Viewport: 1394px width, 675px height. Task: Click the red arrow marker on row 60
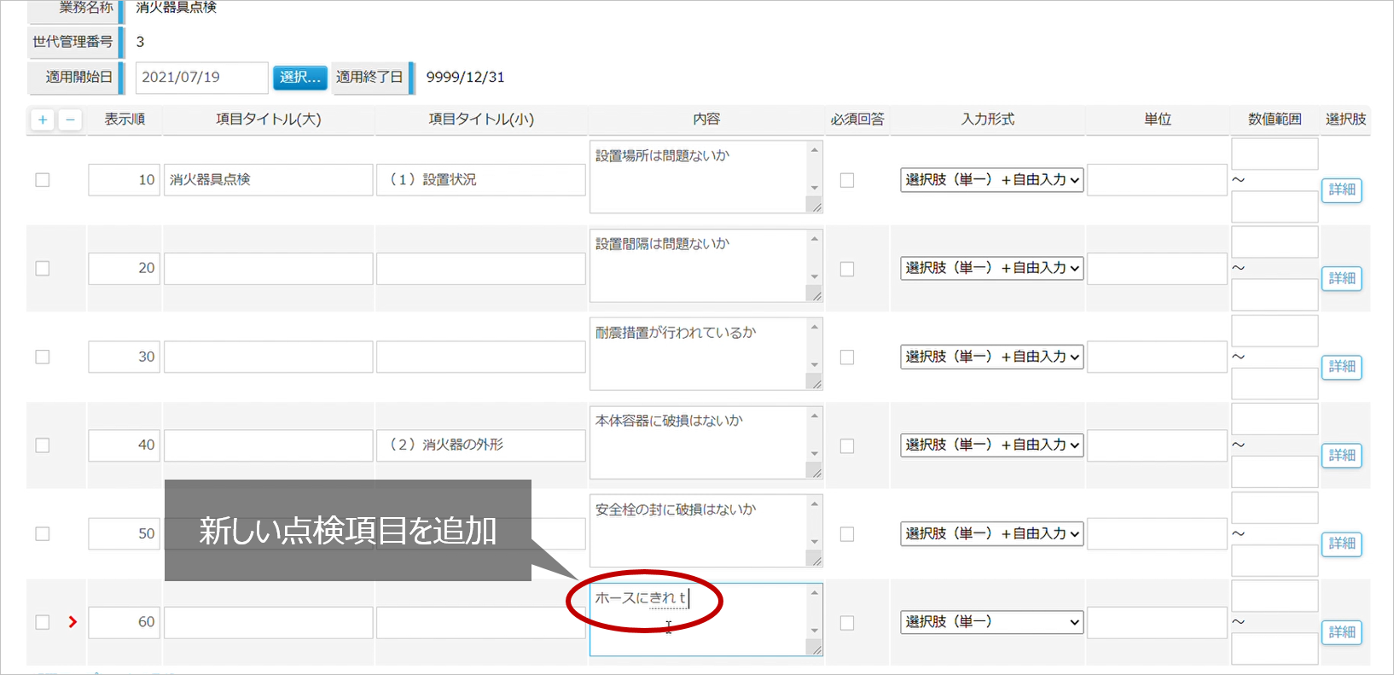pos(73,622)
